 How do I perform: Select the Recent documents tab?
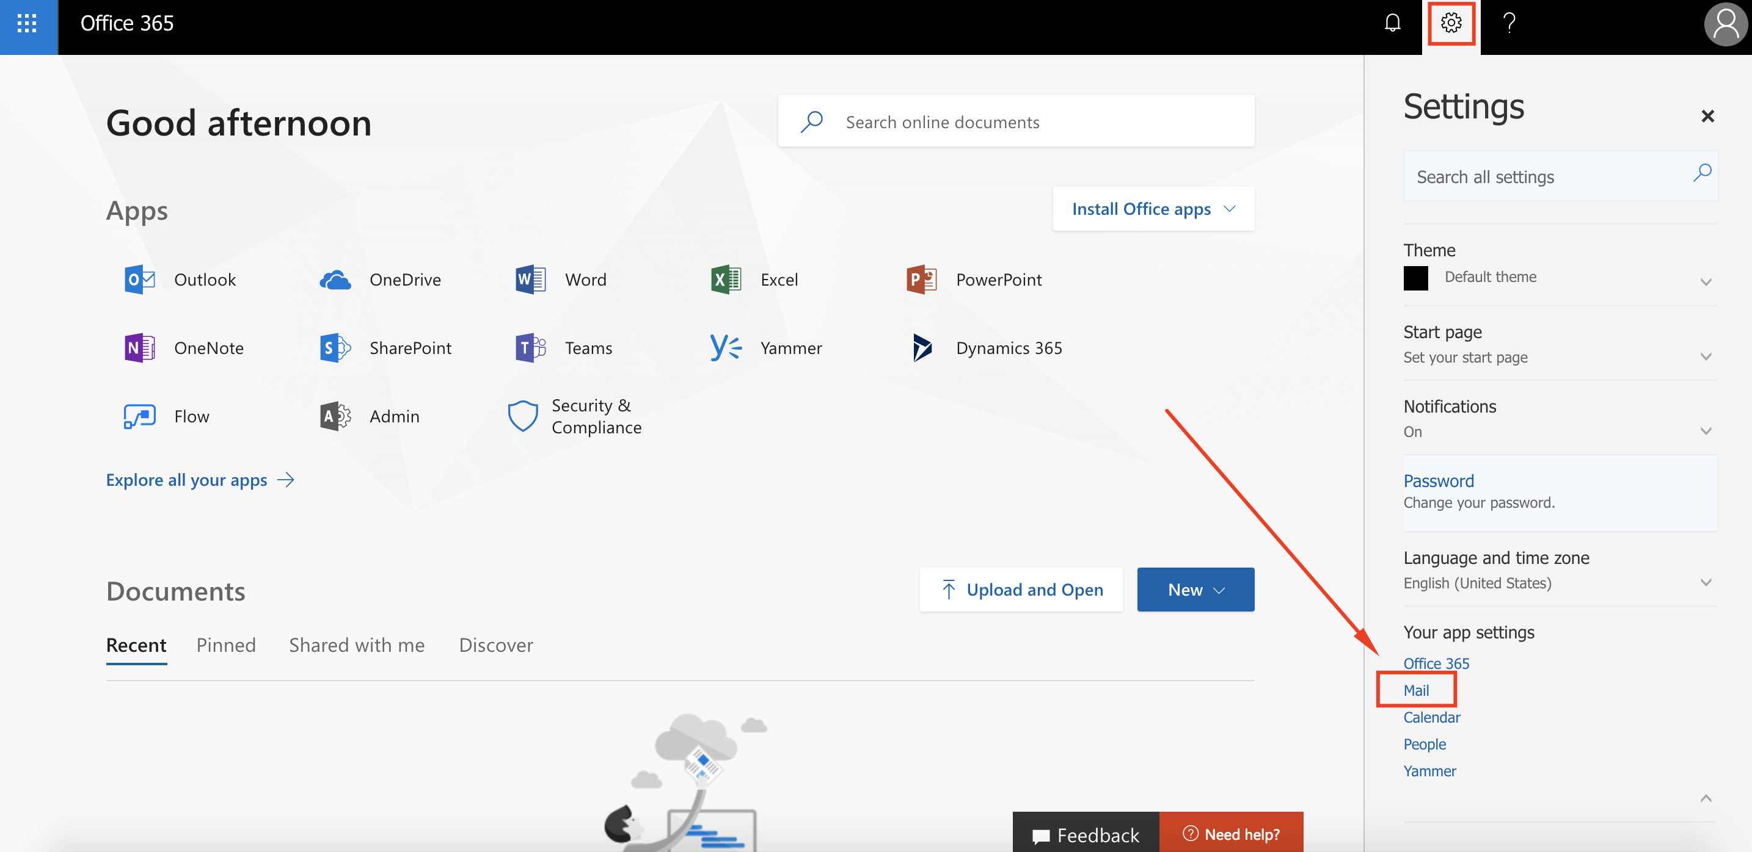136,644
